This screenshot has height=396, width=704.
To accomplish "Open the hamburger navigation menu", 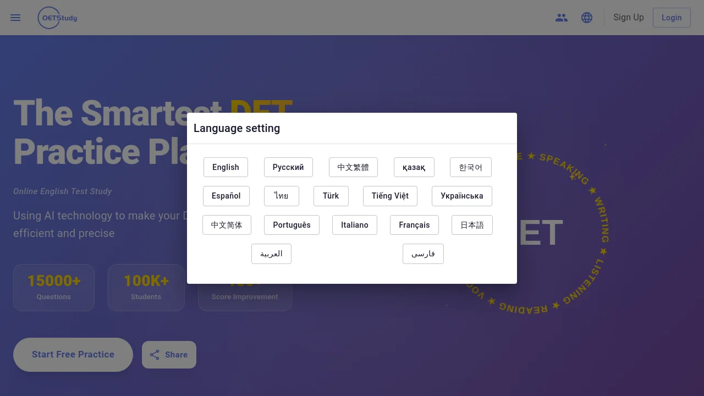I will pyautogui.click(x=15, y=18).
